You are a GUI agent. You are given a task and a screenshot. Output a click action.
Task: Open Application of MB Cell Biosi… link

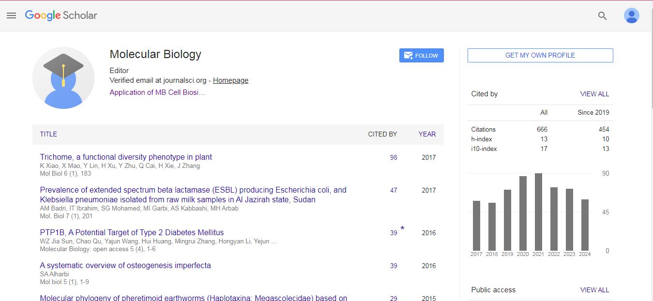(157, 92)
